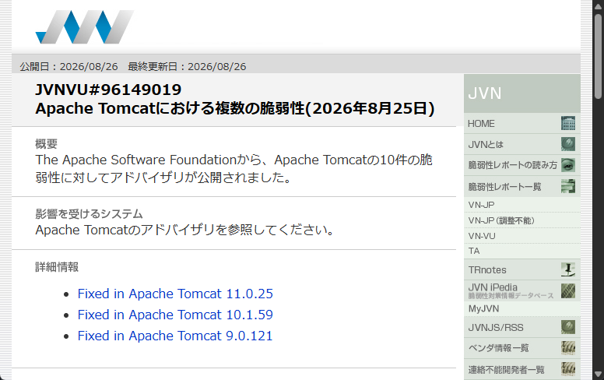
Task: Click the TRnotes pin icon
Action: (567, 269)
